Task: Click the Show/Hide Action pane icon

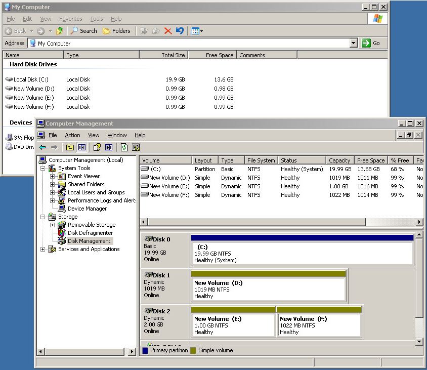Action: point(109,147)
